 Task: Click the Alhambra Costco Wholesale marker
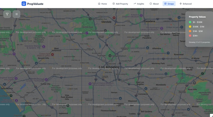tap(148, 48)
